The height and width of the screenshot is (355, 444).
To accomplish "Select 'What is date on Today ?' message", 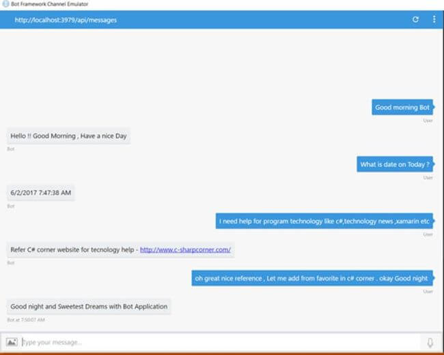I will [x=395, y=164].
